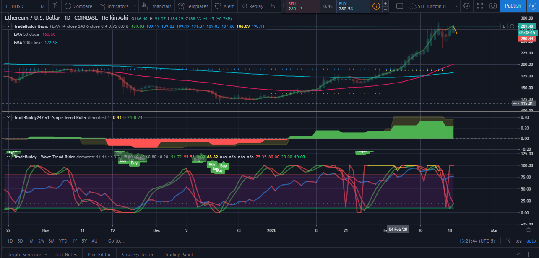
Task: Create a new Alert
Action: [224, 6]
